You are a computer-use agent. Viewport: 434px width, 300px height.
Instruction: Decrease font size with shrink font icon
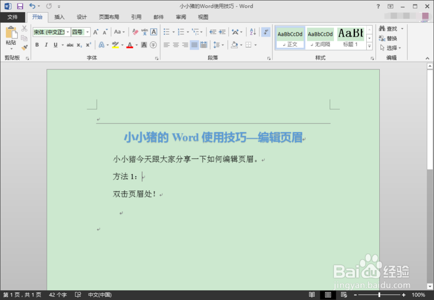point(105,32)
